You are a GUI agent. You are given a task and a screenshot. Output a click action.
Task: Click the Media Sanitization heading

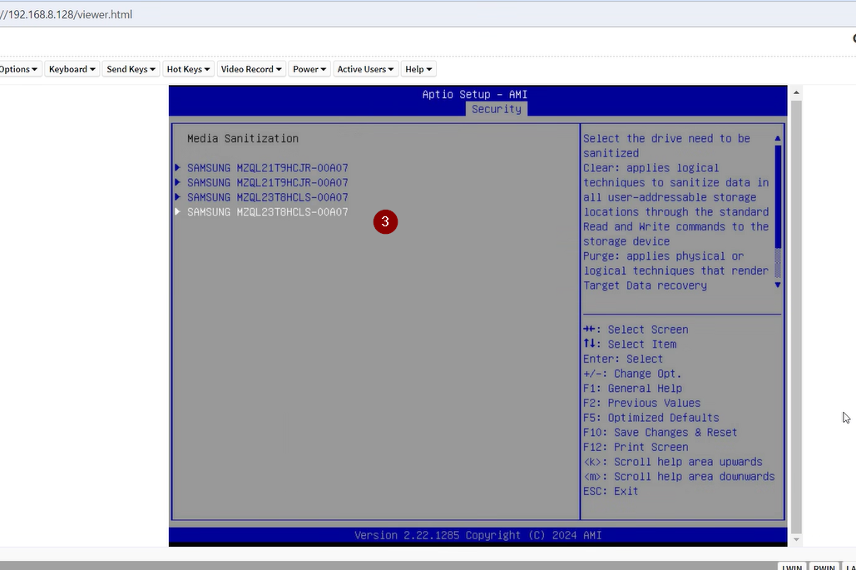click(x=243, y=139)
